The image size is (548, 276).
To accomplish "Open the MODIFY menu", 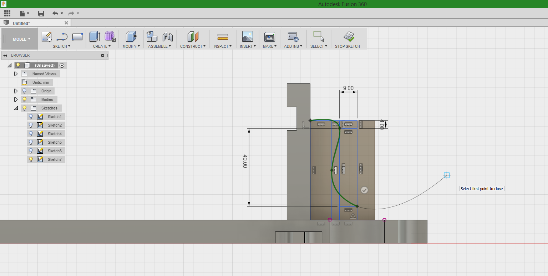I will (x=131, y=46).
